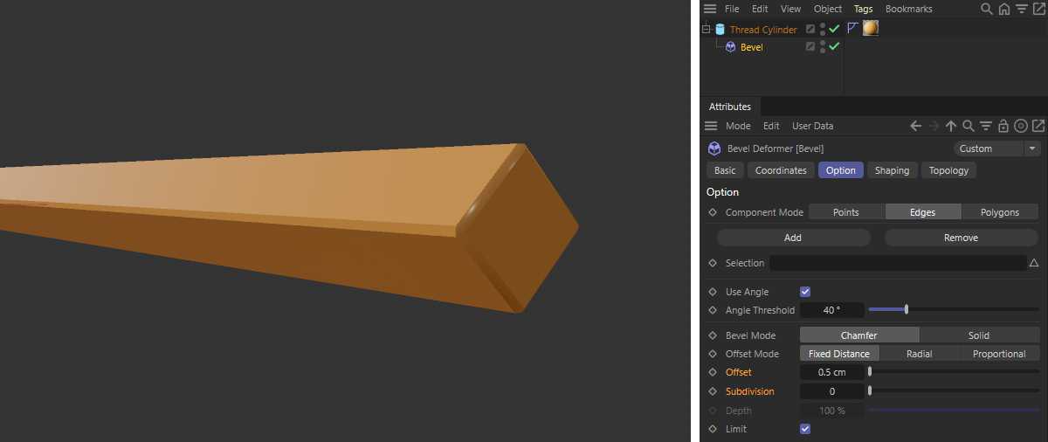1048x442 pixels.
Task: Select the Phong tag on Thread Cylinder
Action: click(x=853, y=28)
